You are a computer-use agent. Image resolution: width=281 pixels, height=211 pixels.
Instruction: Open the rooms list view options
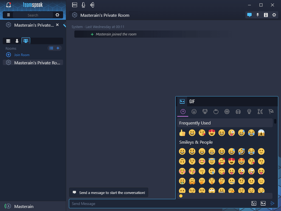coord(51,48)
